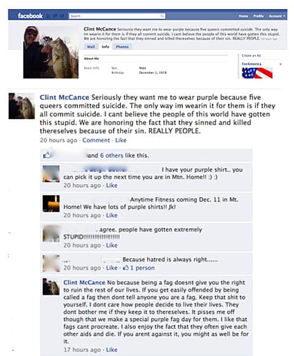The height and width of the screenshot is (356, 294).
Task: Switch to the Photos tab
Action: (122, 47)
